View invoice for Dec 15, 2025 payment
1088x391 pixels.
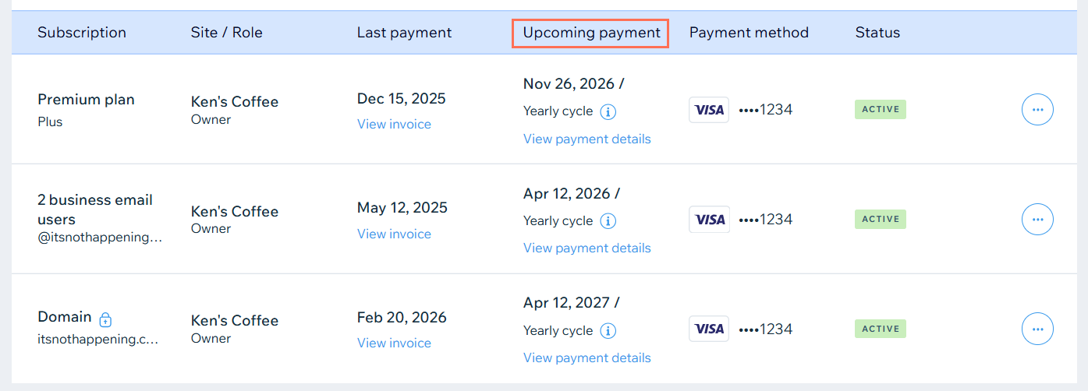[394, 124]
